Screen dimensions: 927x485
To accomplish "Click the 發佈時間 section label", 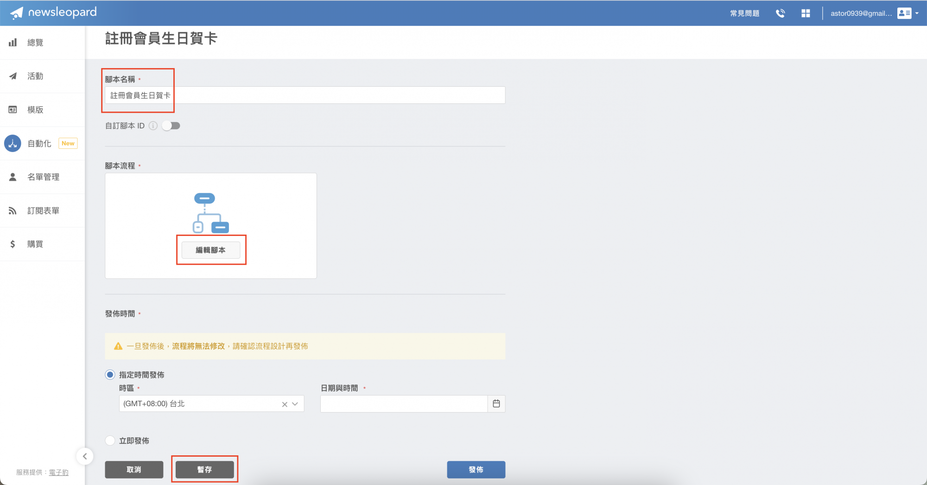I will (x=120, y=314).
